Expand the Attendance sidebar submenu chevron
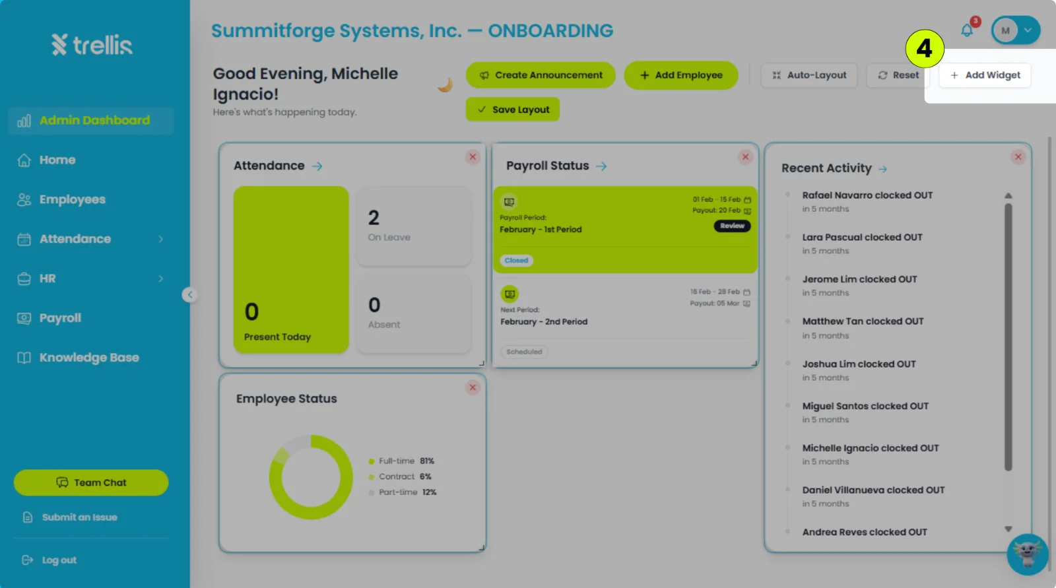 click(160, 240)
